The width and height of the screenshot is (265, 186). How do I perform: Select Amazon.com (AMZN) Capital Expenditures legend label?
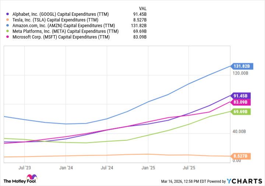(x=64, y=26)
